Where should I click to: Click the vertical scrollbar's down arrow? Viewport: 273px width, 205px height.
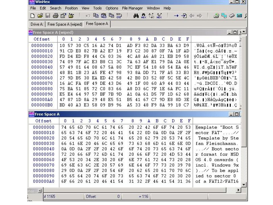pos(244,184)
